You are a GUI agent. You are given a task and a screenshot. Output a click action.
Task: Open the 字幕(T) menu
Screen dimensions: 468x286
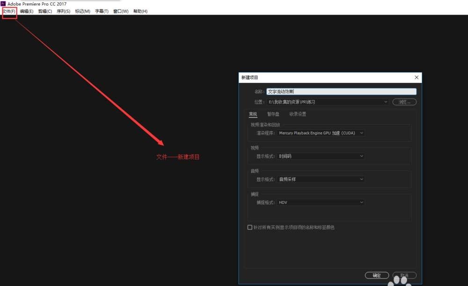(101, 11)
